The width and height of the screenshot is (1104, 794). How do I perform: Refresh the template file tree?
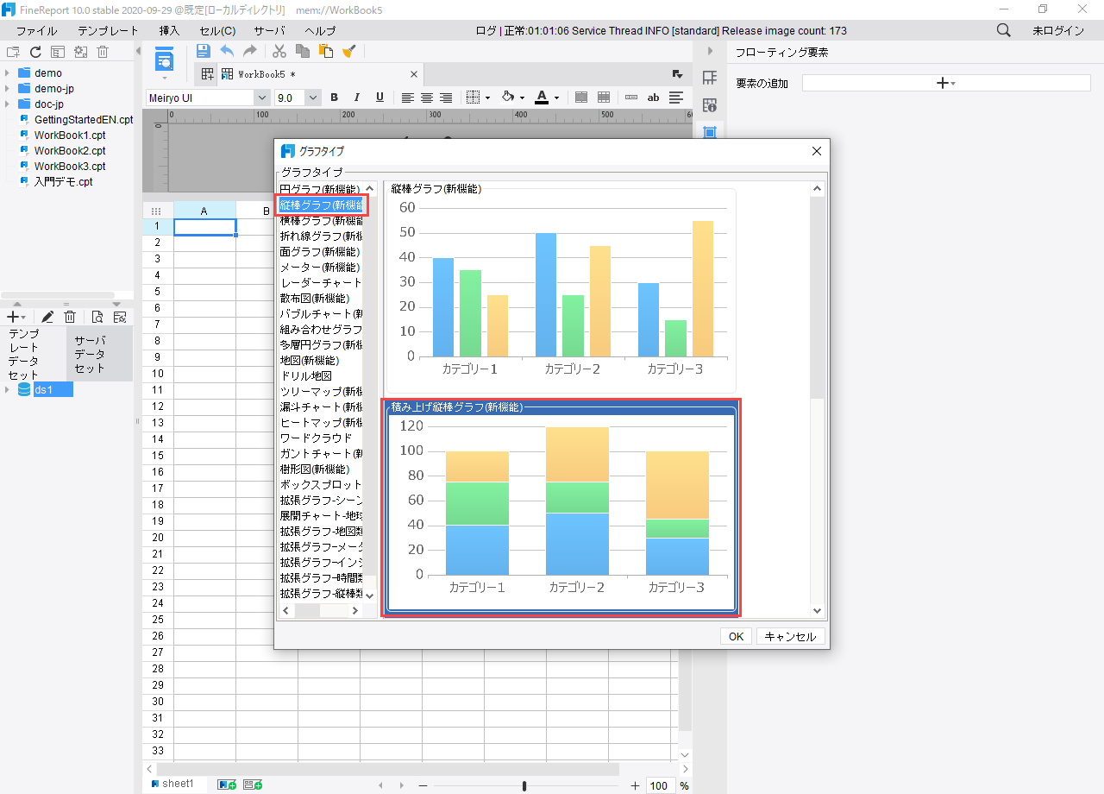35,52
